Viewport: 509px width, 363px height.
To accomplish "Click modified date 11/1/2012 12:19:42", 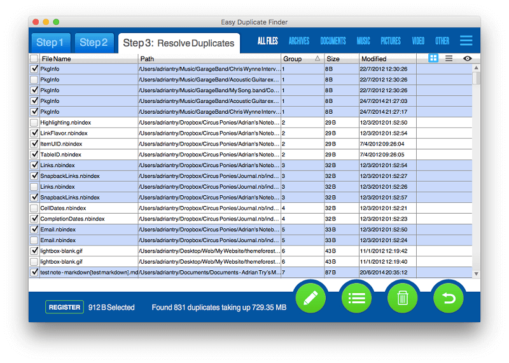I will pos(384,251).
